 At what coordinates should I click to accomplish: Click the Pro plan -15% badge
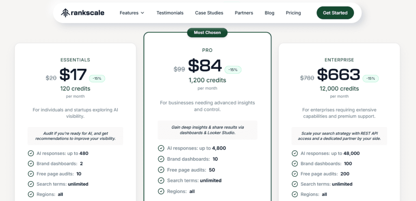coord(233,70)
